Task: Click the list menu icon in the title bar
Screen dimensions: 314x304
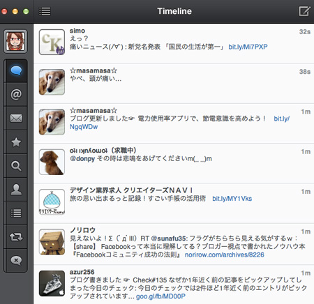Action: point(45,11)
